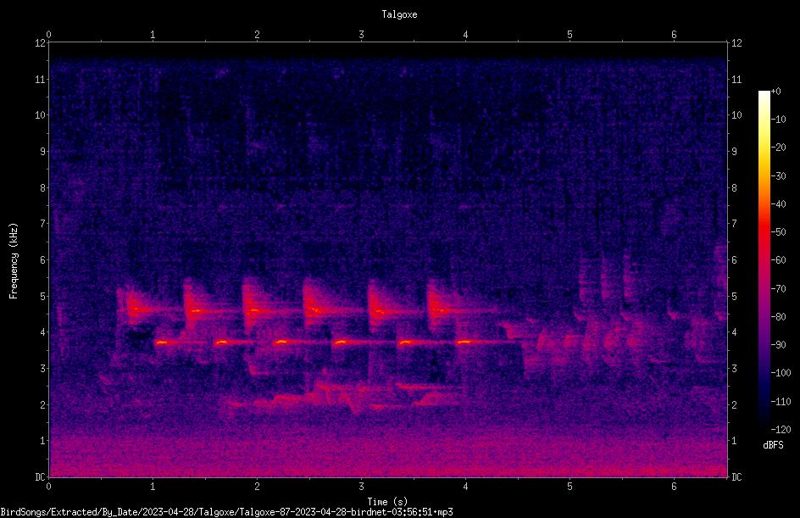The image size is (800, 518).
Task: Click the DC label on left axis
Action: pyautogui.click(x=41, y=476)
